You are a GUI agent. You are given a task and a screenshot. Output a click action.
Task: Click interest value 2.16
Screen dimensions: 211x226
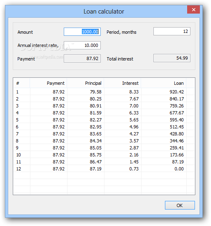click(x=134, y=155)
